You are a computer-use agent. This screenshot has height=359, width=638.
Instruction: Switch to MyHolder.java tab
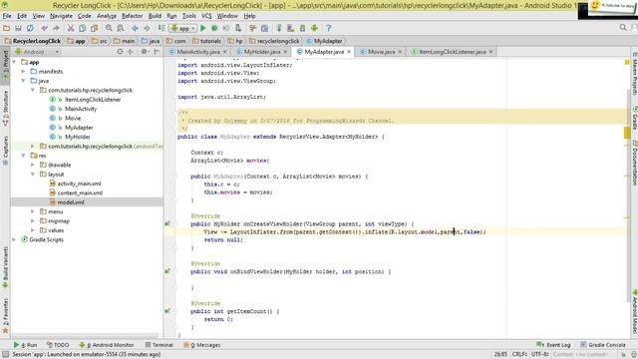262,52
